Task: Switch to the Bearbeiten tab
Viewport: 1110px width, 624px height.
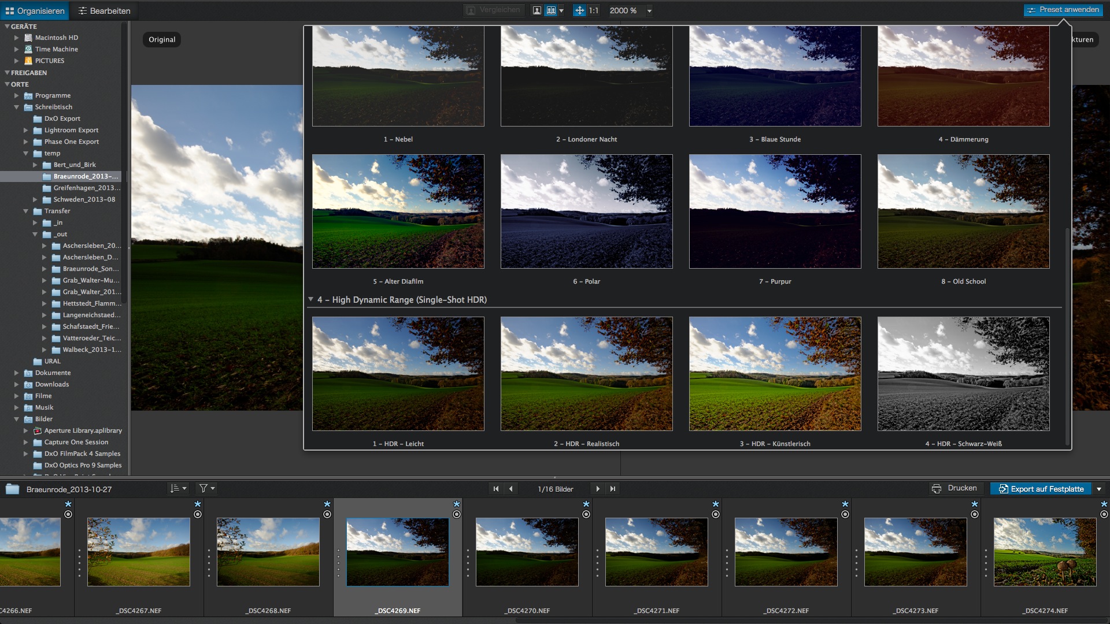Action: [x=105, y=11]
